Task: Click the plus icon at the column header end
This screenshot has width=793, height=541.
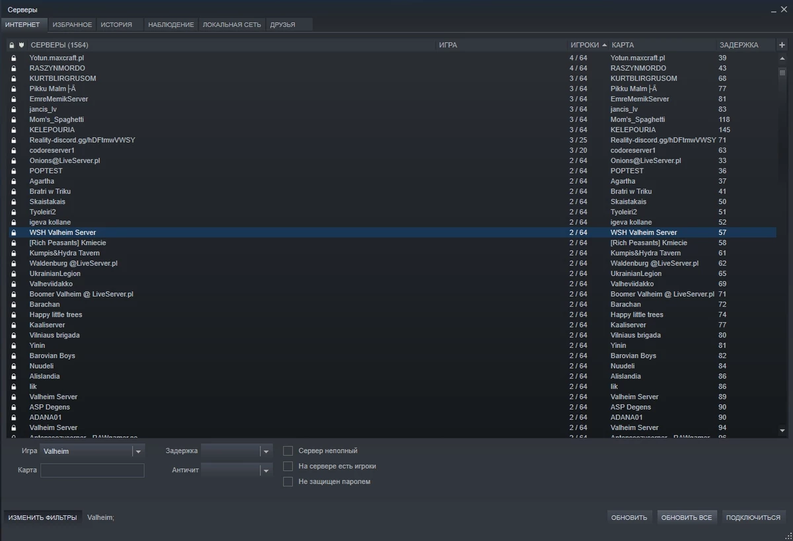Action: coord(782,45)
